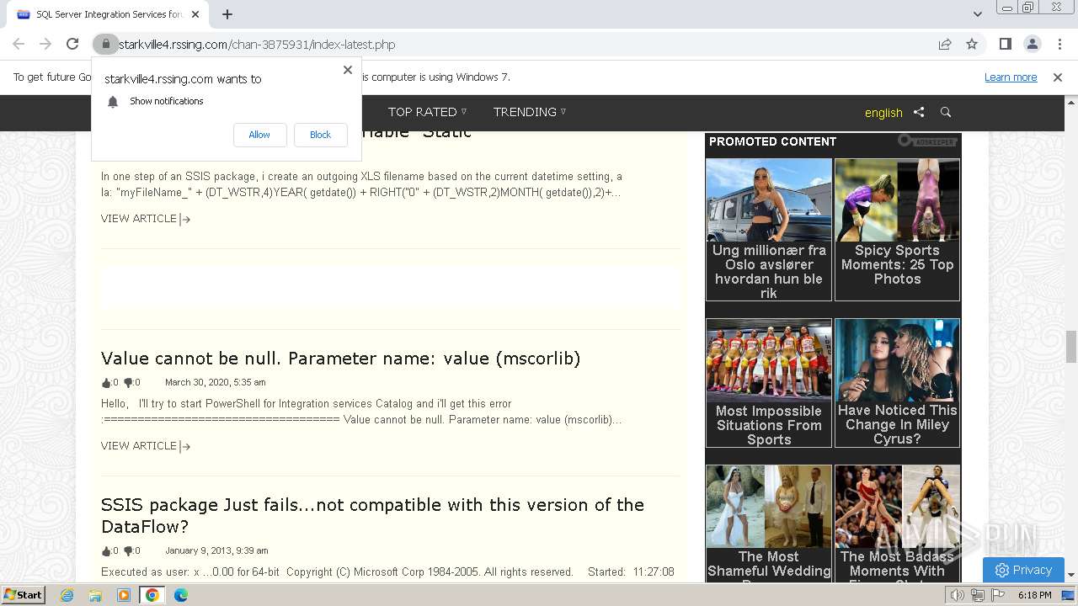
Task: Dismiss the Windows 7 infobar
Action: [x=1058, y=77]
